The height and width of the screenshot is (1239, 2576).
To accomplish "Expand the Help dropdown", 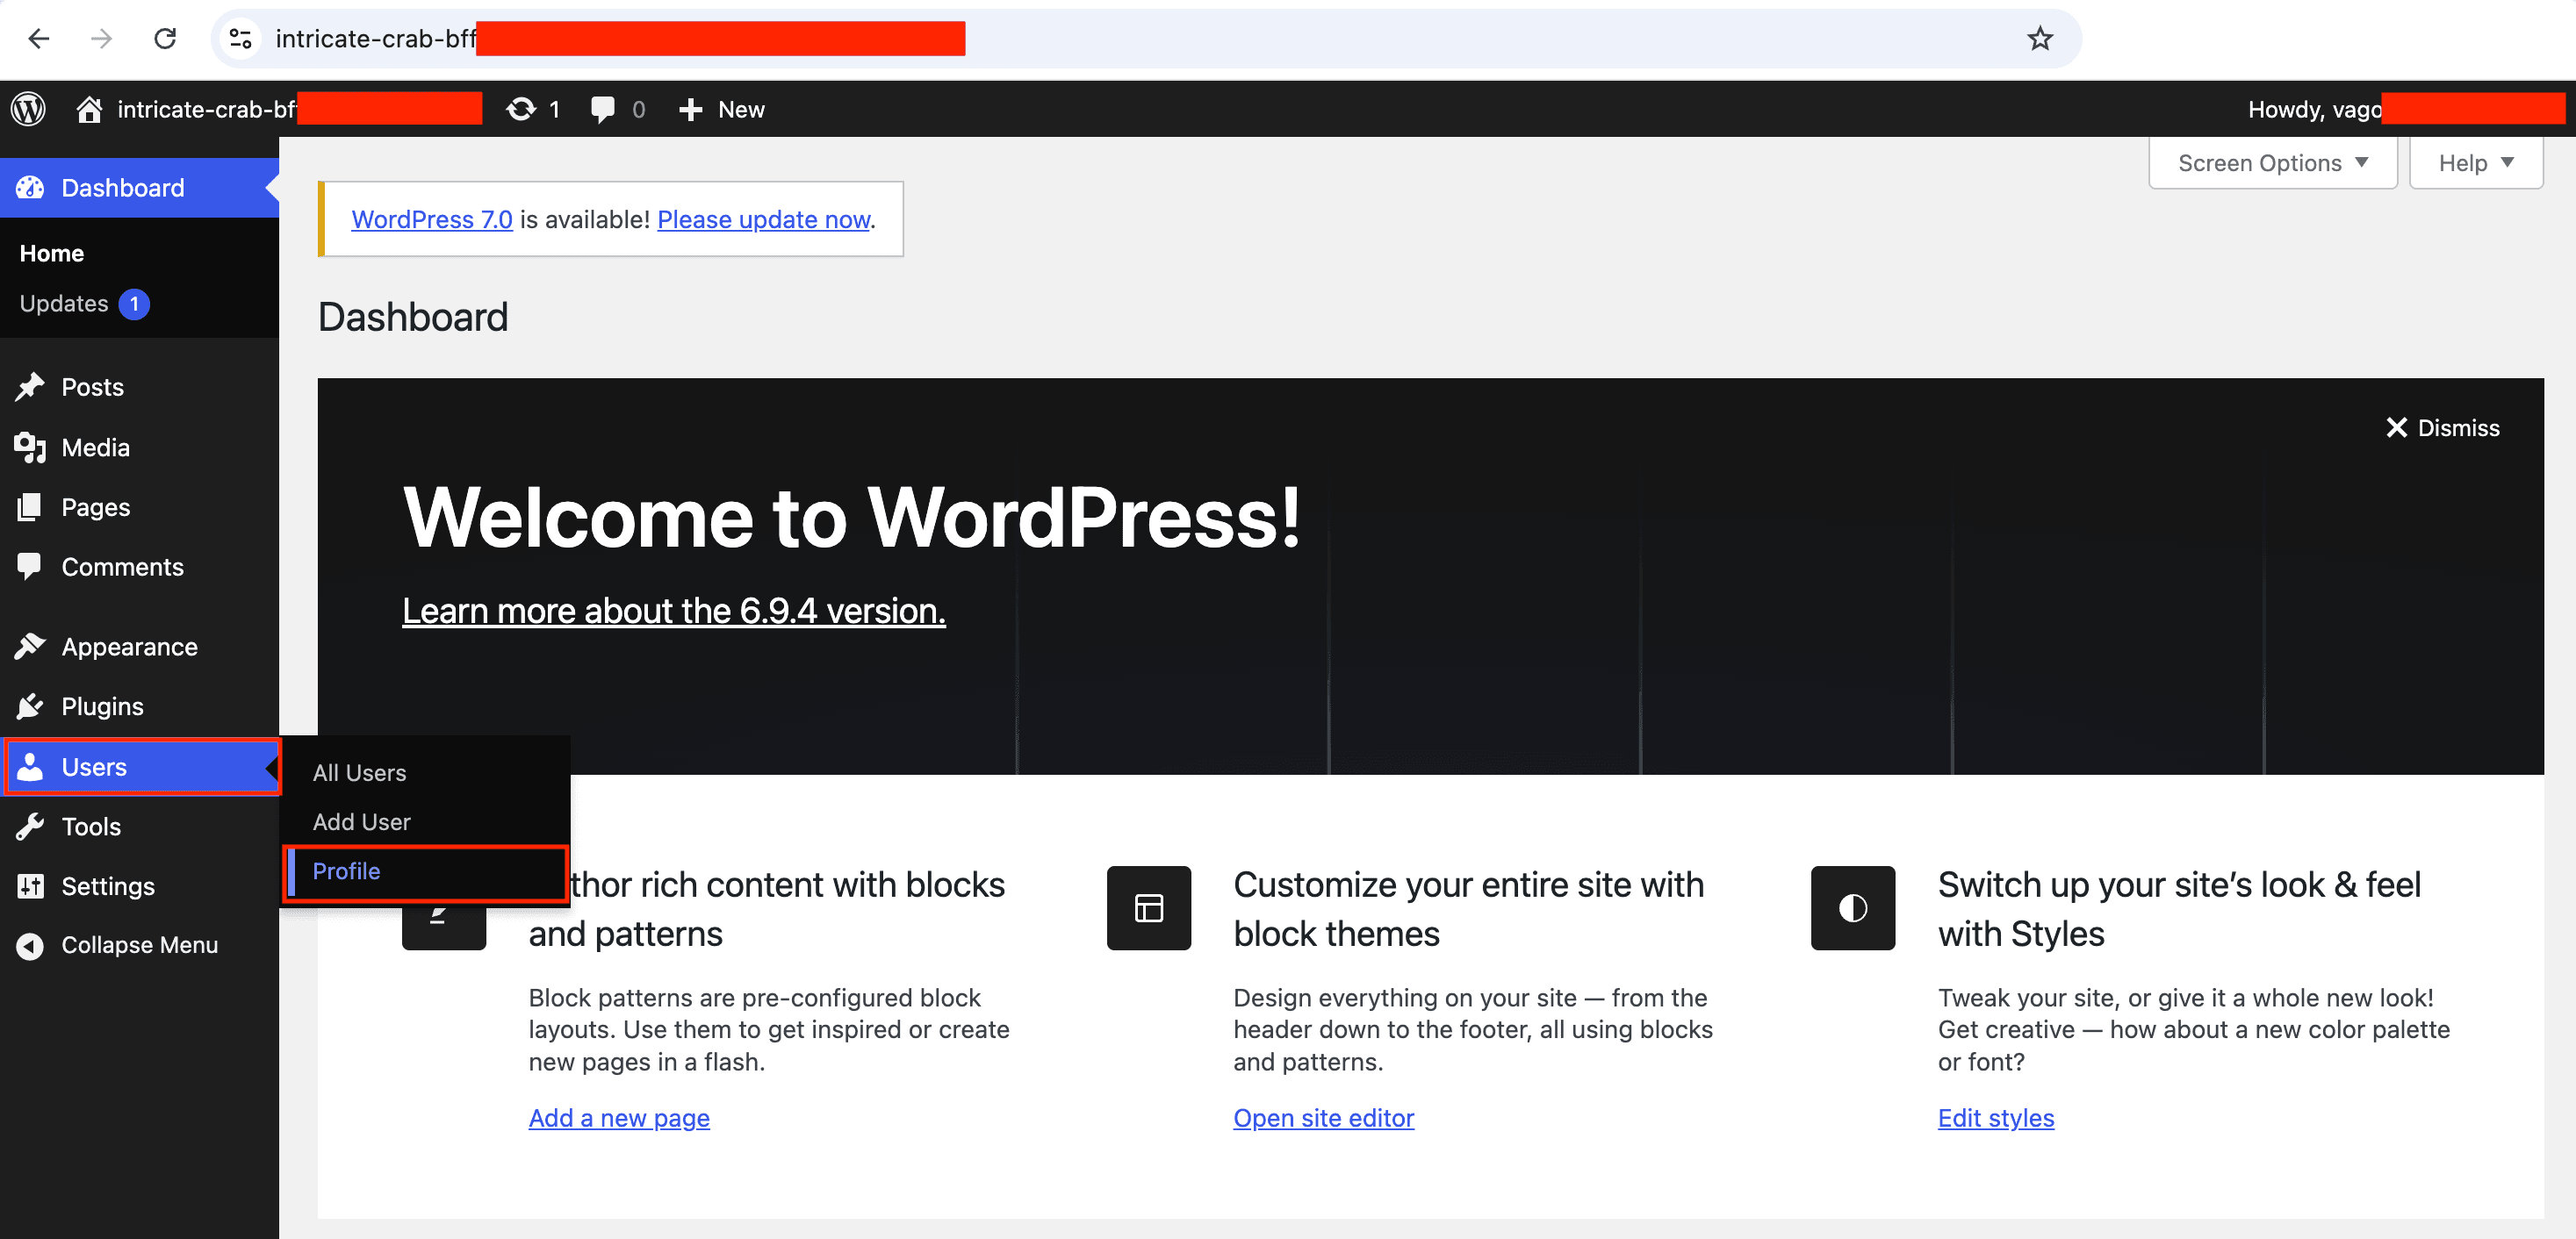I will (2476, 163).
